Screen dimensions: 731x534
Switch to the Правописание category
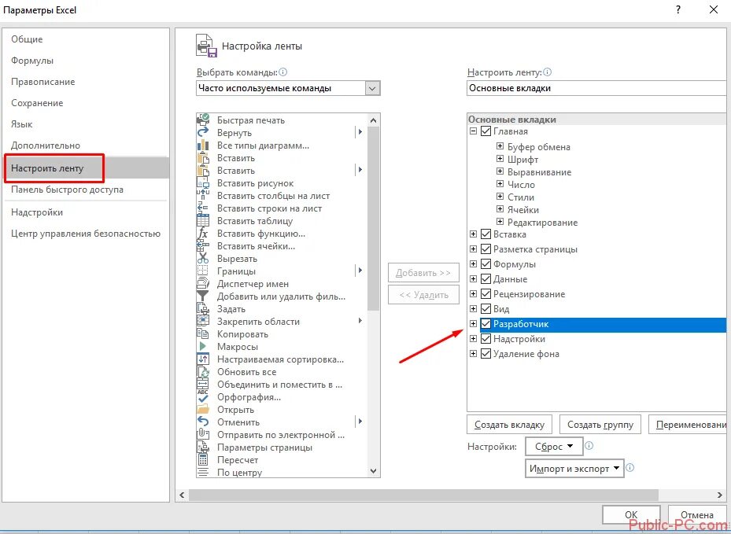[43, 82]
